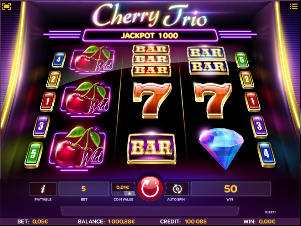Open the paytable info button
The width and height of the screenshot is (301, 226).
[43, 189]
